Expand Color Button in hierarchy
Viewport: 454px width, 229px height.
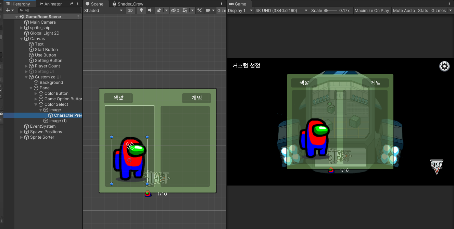click(x=36, y=93)
